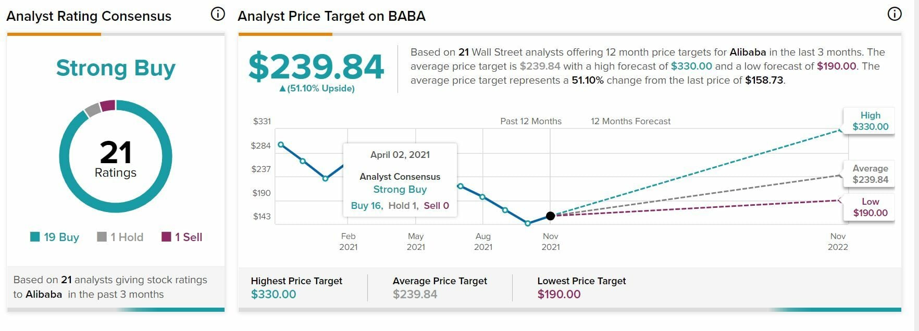Click the Alibaba name in the description text
This screenshot has width=919, height=331.
(x=748, y=52)
